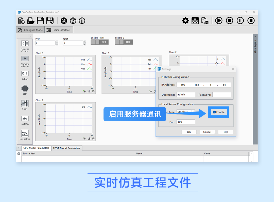Click the crosshair tool under Chart 3
The height and width of the screenshot is (202, 274).
[84, 139]
